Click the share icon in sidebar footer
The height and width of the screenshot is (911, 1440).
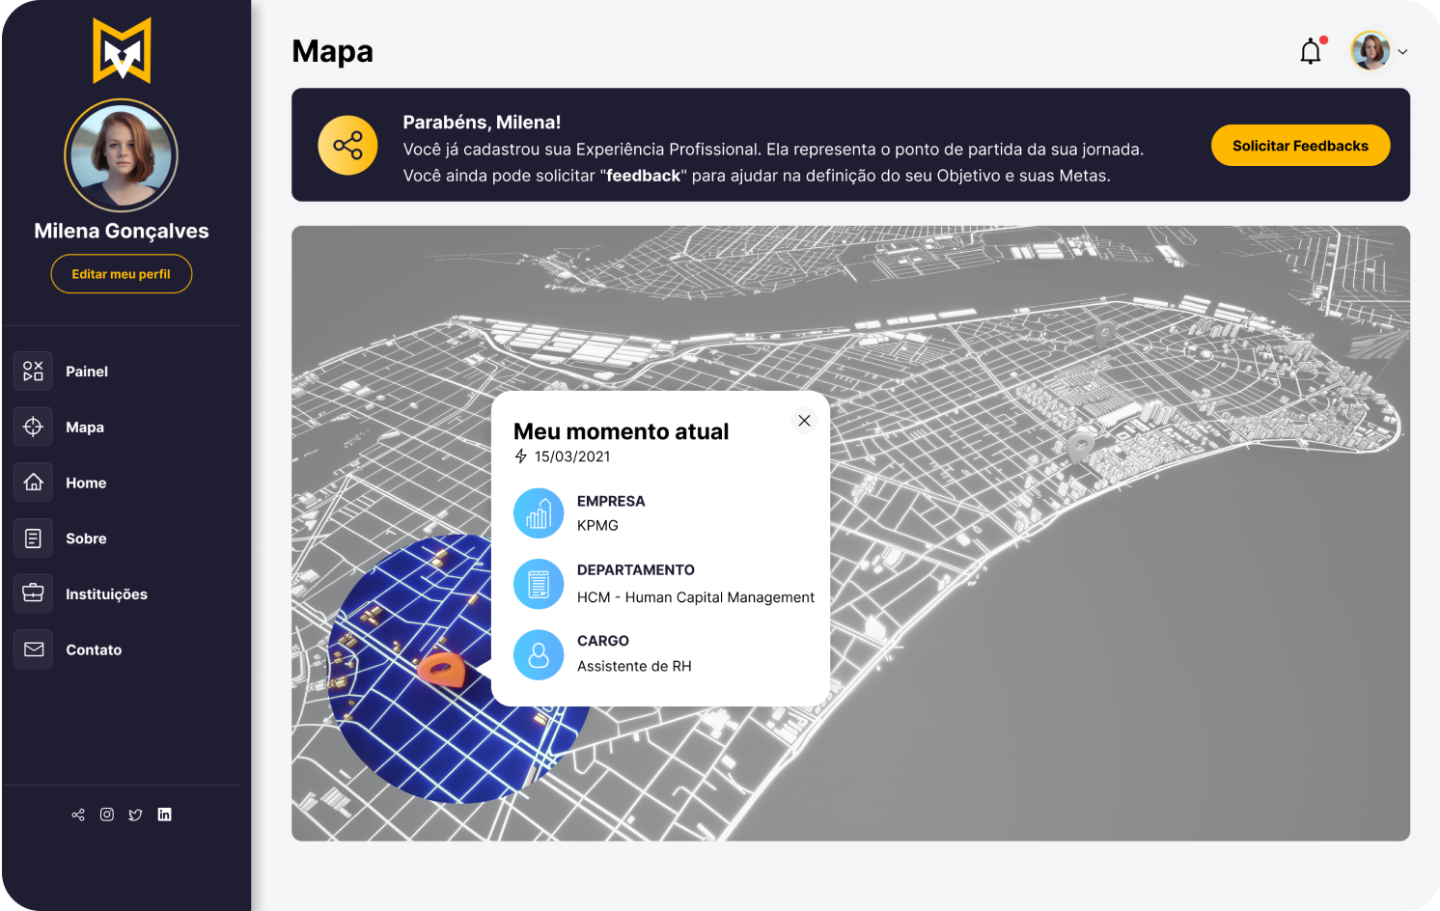78,814
